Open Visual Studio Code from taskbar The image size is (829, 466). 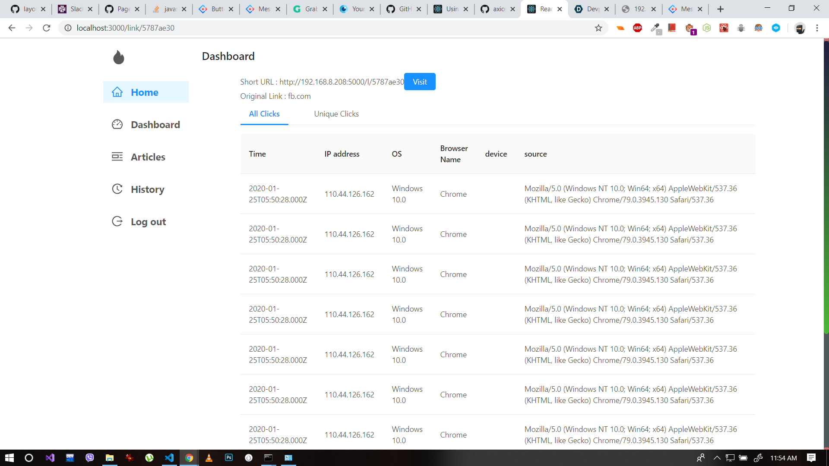169,458
